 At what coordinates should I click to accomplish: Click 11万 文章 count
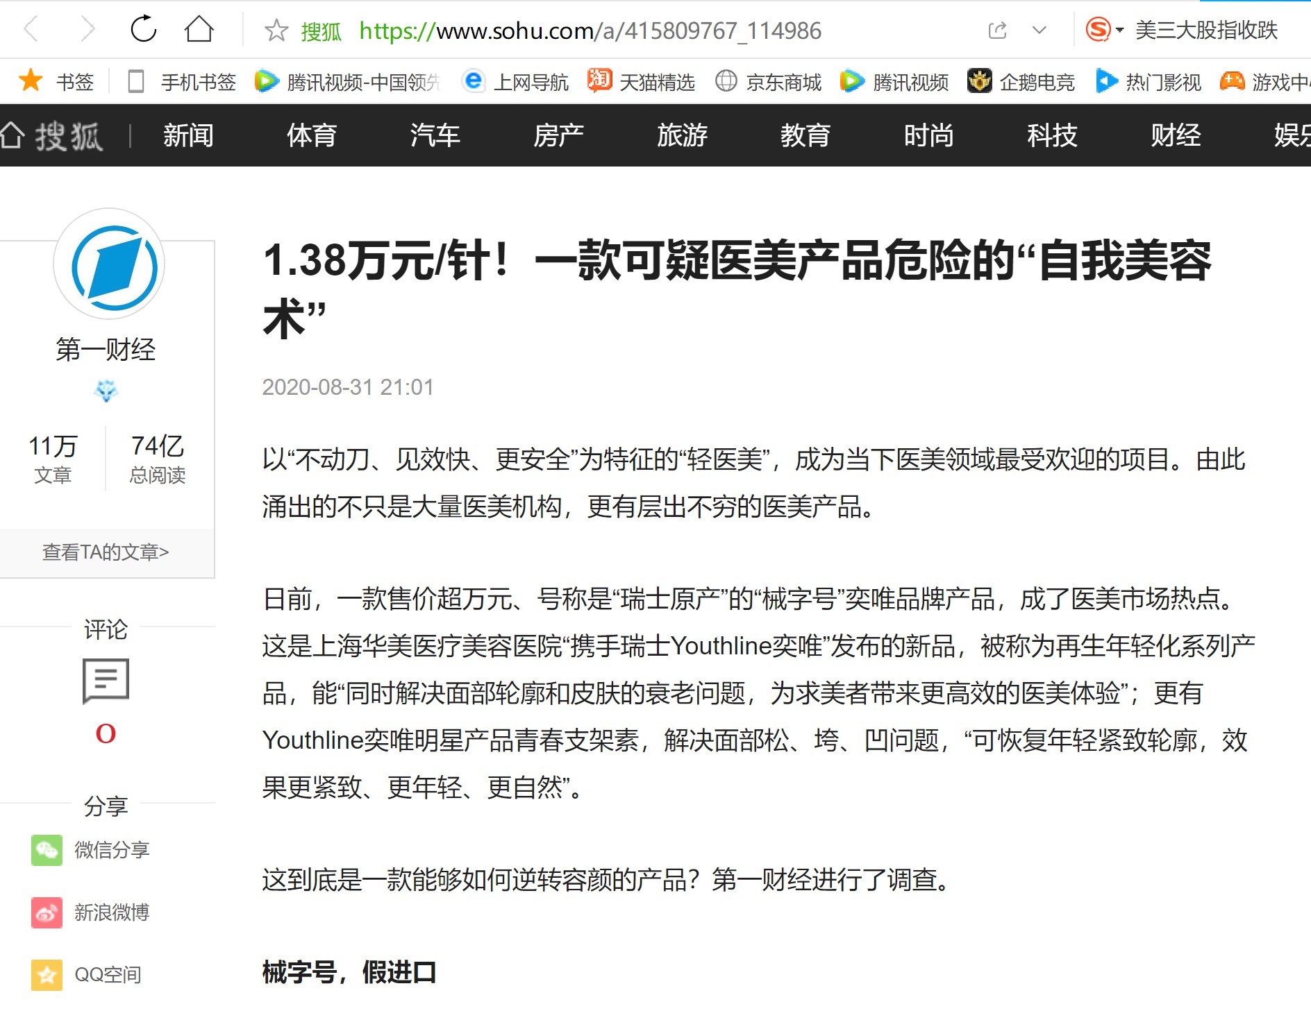(53, 459)
